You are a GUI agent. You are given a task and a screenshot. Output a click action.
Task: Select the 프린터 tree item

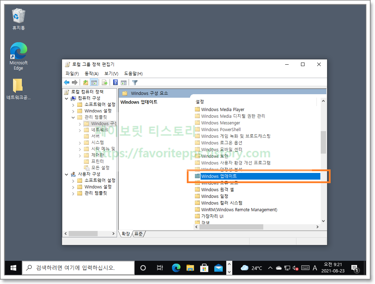[94, 161]
